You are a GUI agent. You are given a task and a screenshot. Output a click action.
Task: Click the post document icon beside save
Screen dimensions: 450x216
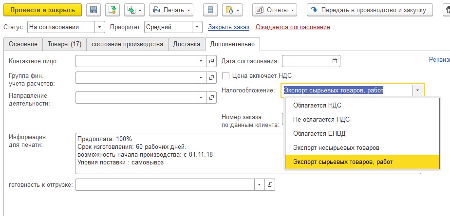(x=112, y=10)
